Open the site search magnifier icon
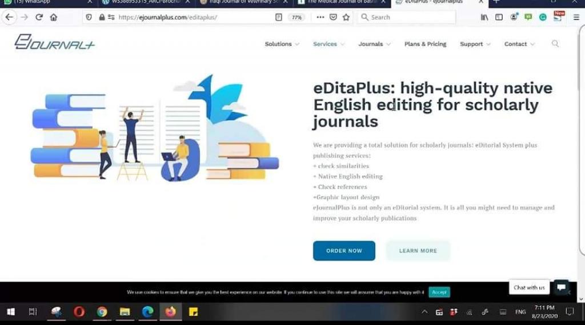 [555, 44]
